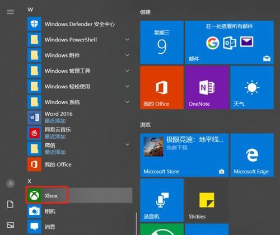Open the 星期三 9 calendar tile
The width and height of the screenshot is (280, 235).
point(162,43)
